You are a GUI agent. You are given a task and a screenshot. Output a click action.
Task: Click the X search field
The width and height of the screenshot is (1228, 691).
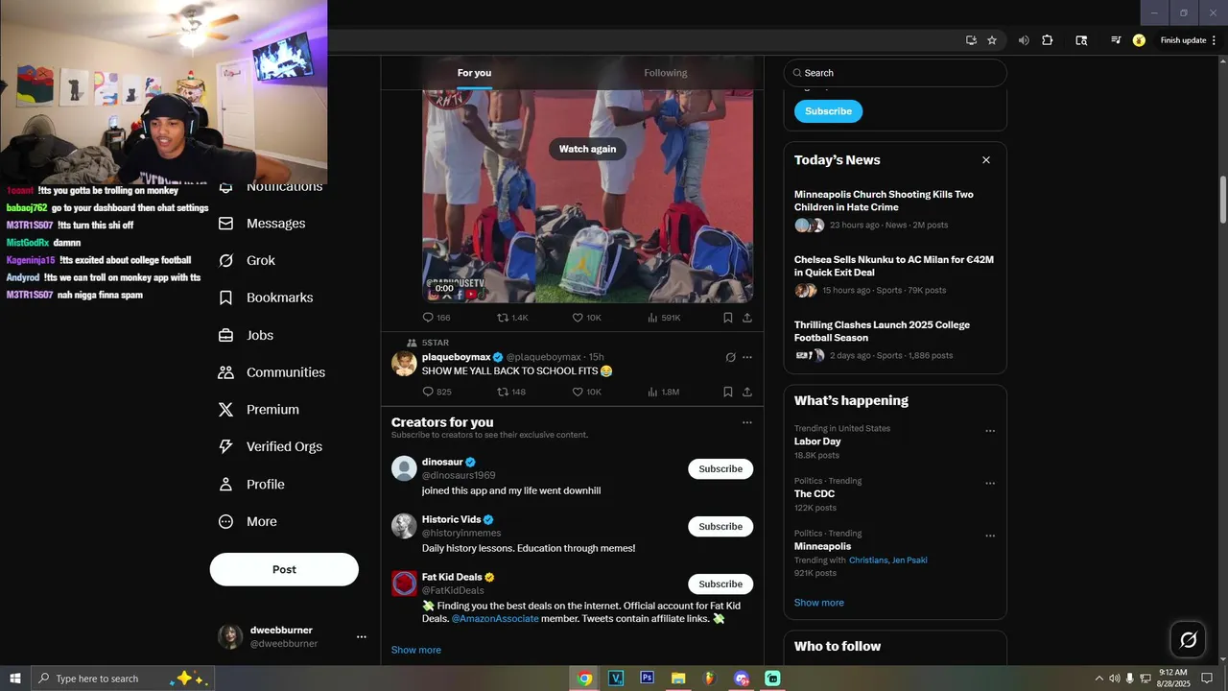pyautogui.click(x=895, y=73)
